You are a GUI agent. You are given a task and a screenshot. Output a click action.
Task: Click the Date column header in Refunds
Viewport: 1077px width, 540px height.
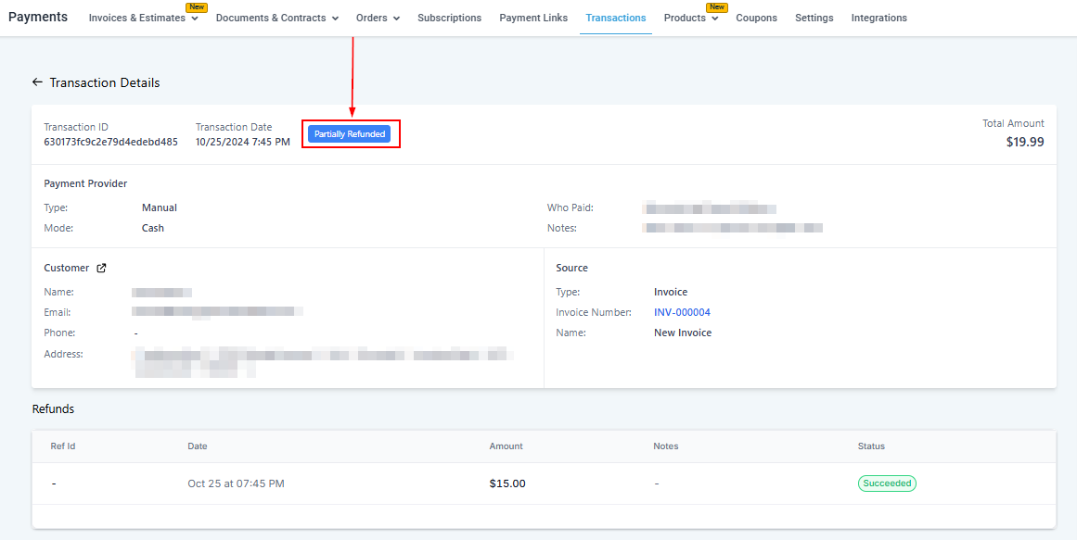198,446
